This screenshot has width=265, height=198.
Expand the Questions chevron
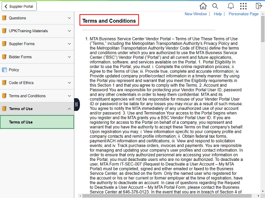coord(69,18)
